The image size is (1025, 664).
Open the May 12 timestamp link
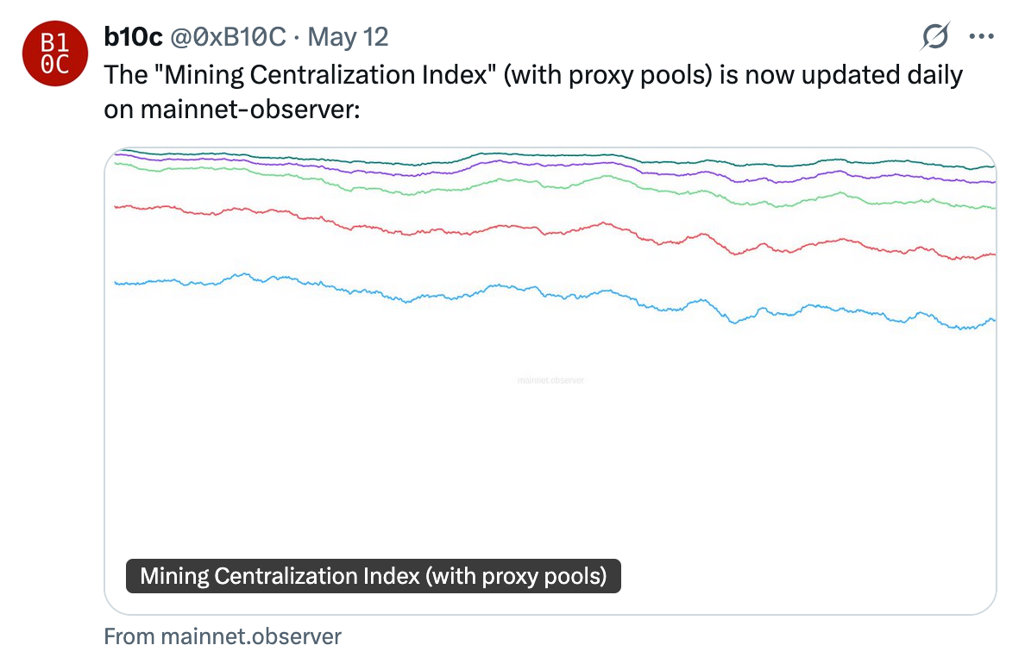[348, 36]
